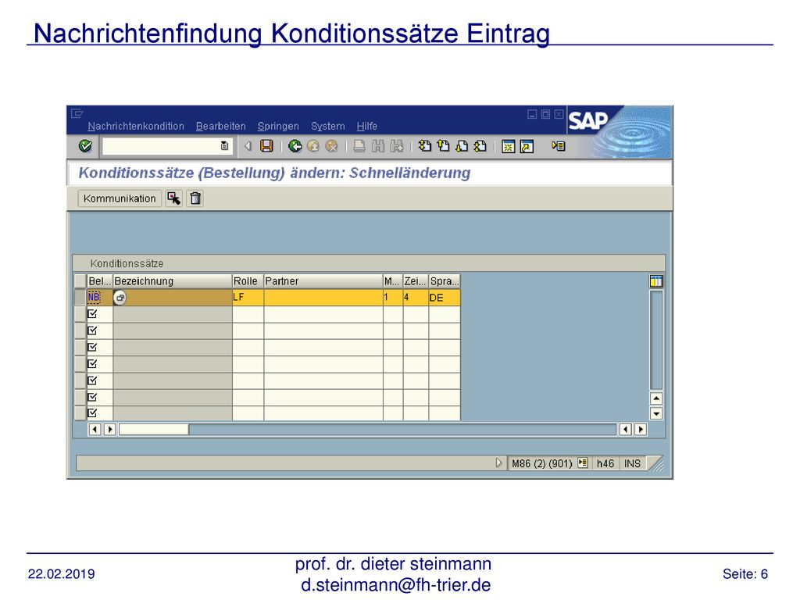The width and height of the screenshot is (800, 600).
Task: Click the Zei... cell showing 4
Action: pyautogui.click(x=416, y=298)
